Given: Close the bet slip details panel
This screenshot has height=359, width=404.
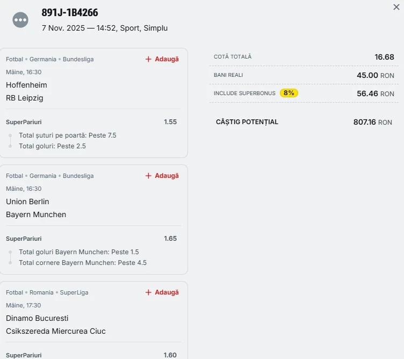Looking at the screenshot, I should pos(396,7).
